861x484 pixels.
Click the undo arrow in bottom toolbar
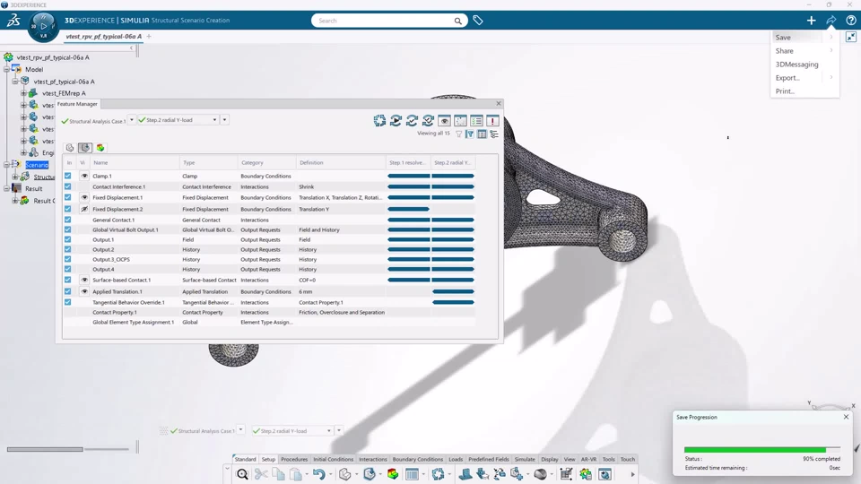coord(318,474)
